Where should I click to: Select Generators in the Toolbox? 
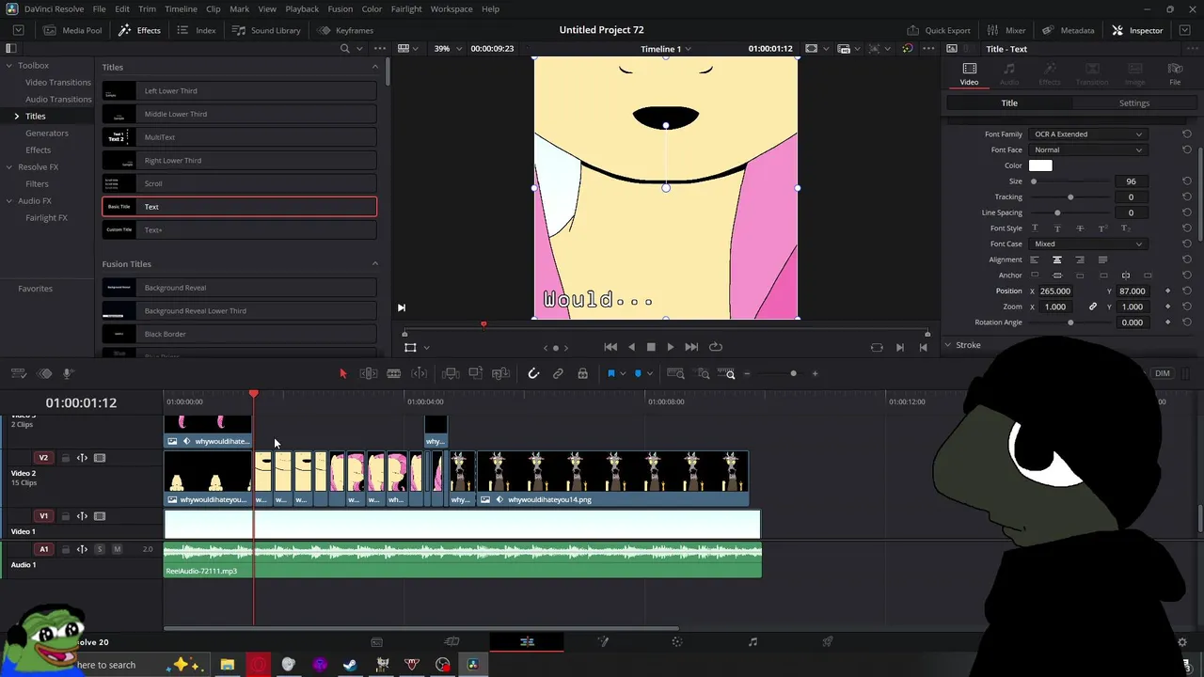coord(46,133)
